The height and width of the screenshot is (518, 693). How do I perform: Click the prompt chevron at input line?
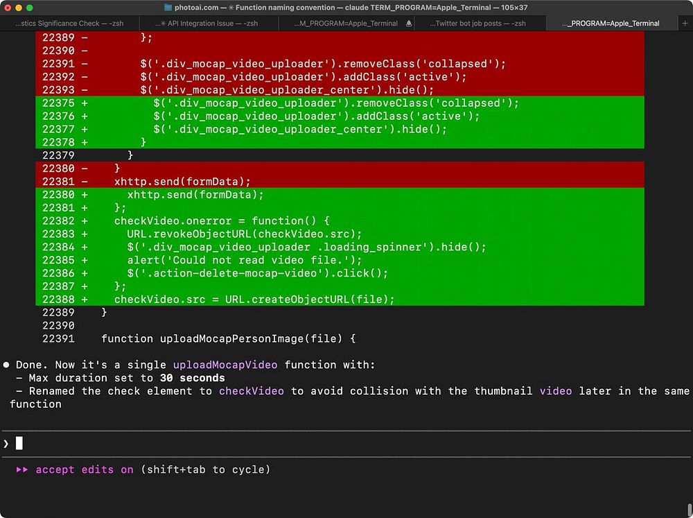coord(6,443)
